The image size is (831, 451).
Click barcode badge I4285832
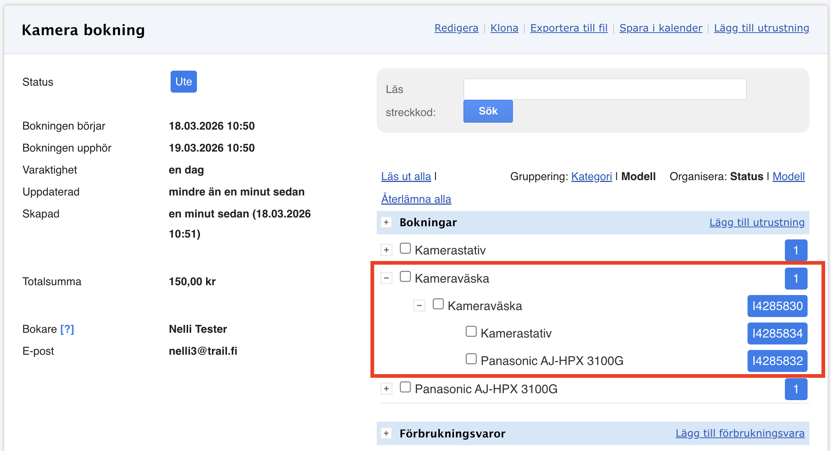click(x=777, y=361)
